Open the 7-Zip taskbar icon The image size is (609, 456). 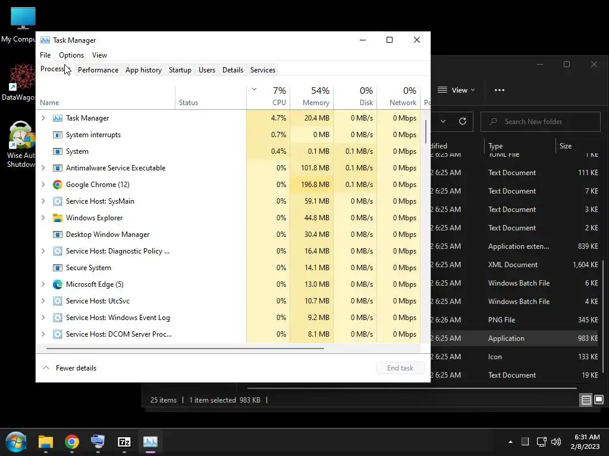tap(124, 442)
